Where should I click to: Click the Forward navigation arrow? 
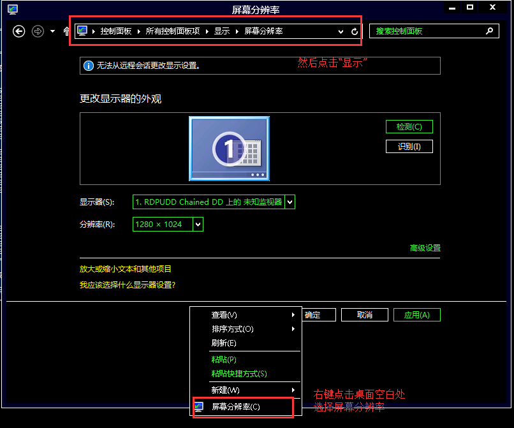click(x=38, y=31)
